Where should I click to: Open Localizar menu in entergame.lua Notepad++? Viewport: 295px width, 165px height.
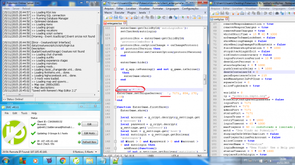tap(131, 9)
